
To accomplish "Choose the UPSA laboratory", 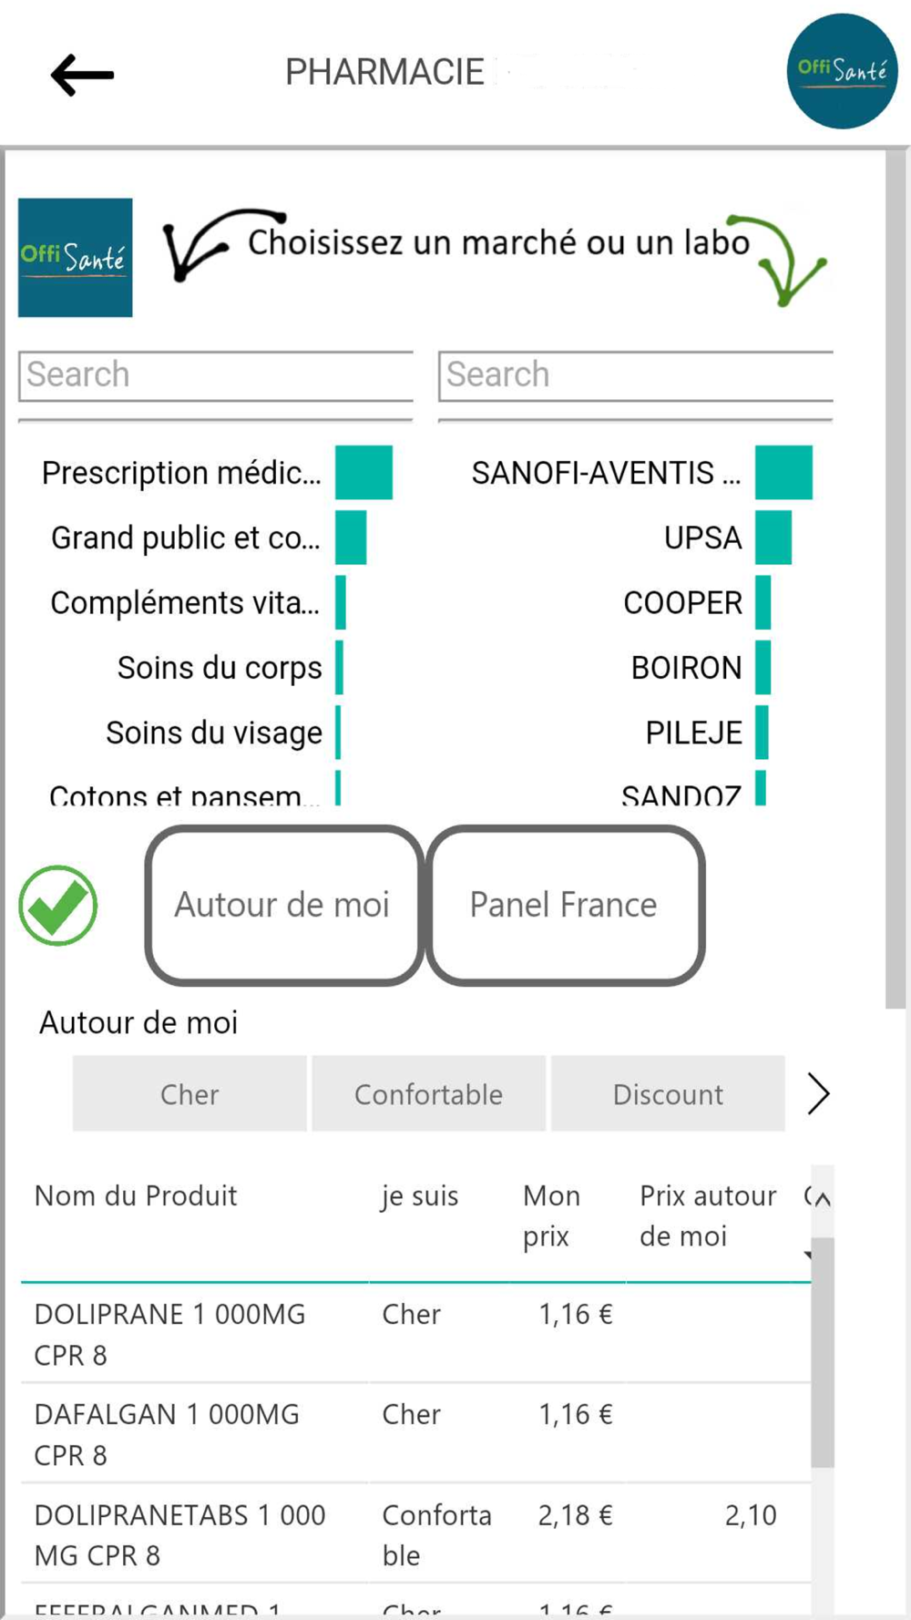I will click(x=702, y=538).
